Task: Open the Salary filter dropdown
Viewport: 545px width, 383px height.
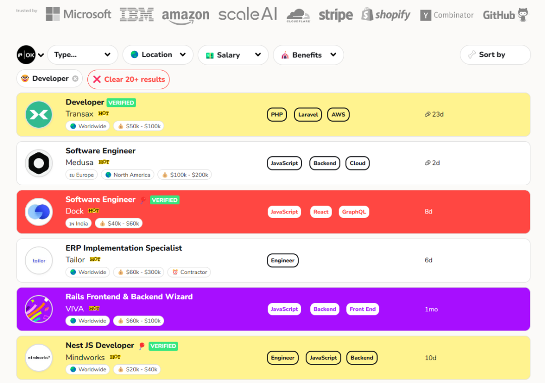Action: point(233,55)
